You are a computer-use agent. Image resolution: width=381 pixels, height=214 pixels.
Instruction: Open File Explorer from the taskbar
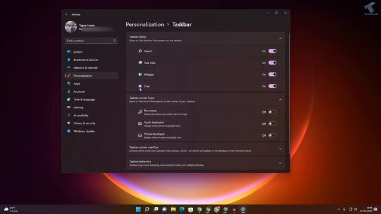click(173, 209)
